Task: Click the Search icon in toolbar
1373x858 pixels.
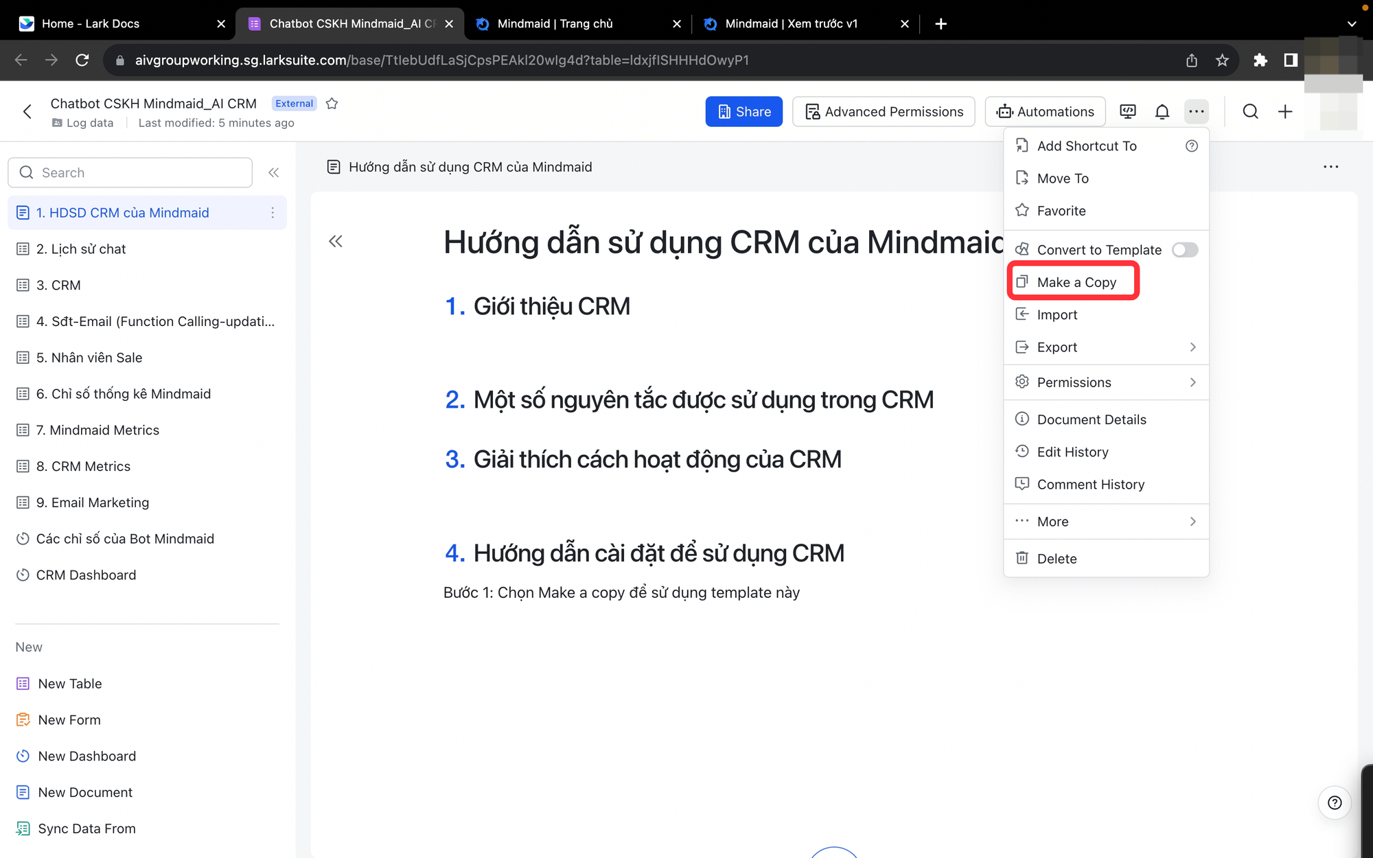Action: point(1250,111)
